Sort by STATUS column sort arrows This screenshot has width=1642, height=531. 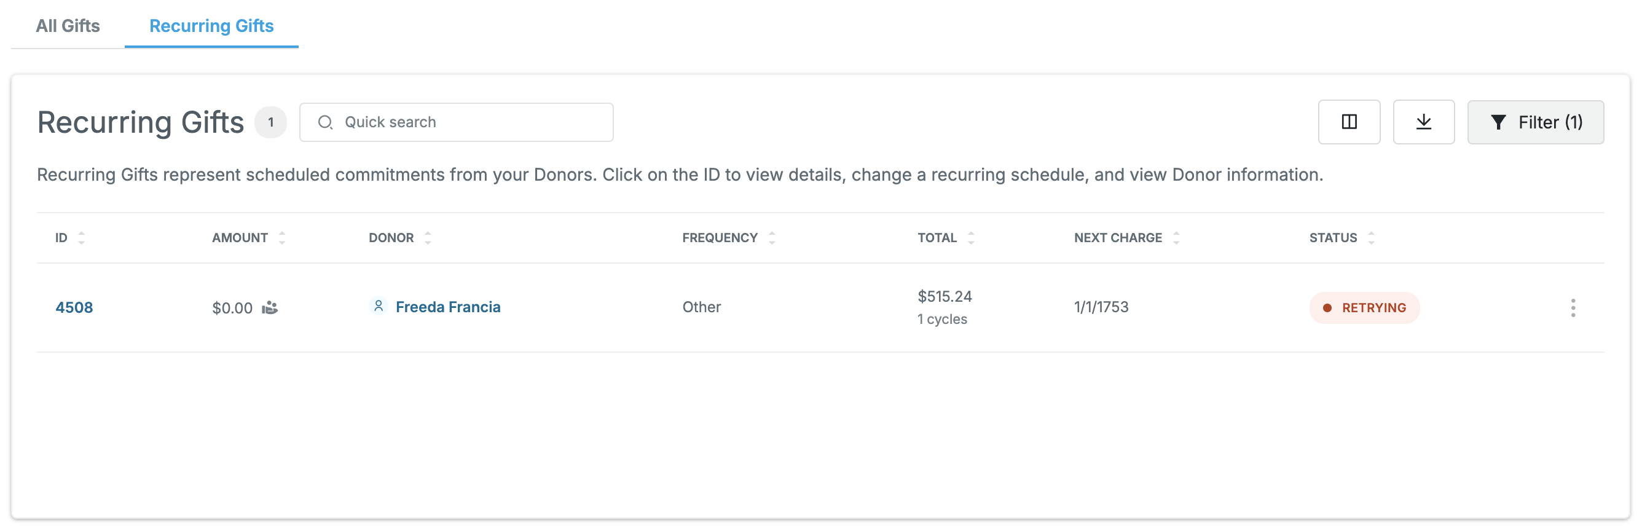(x=1371, y=238)
